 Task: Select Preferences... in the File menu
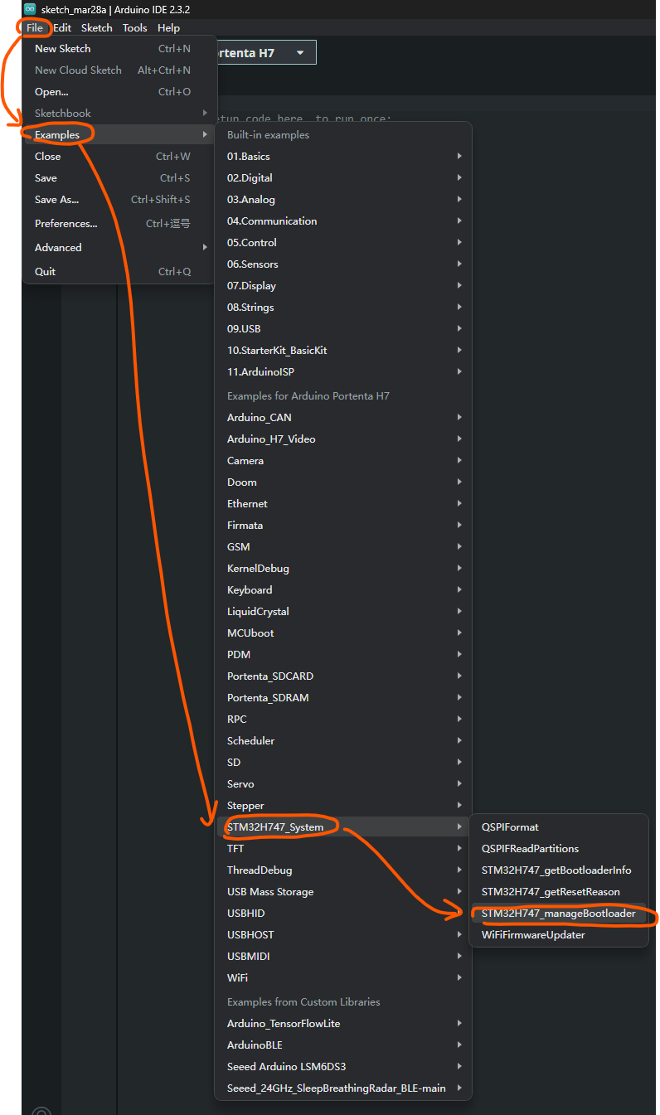[66, 224]
